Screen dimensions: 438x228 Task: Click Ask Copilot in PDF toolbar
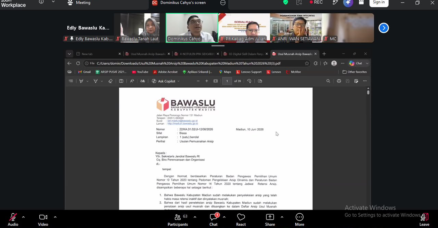166,81
